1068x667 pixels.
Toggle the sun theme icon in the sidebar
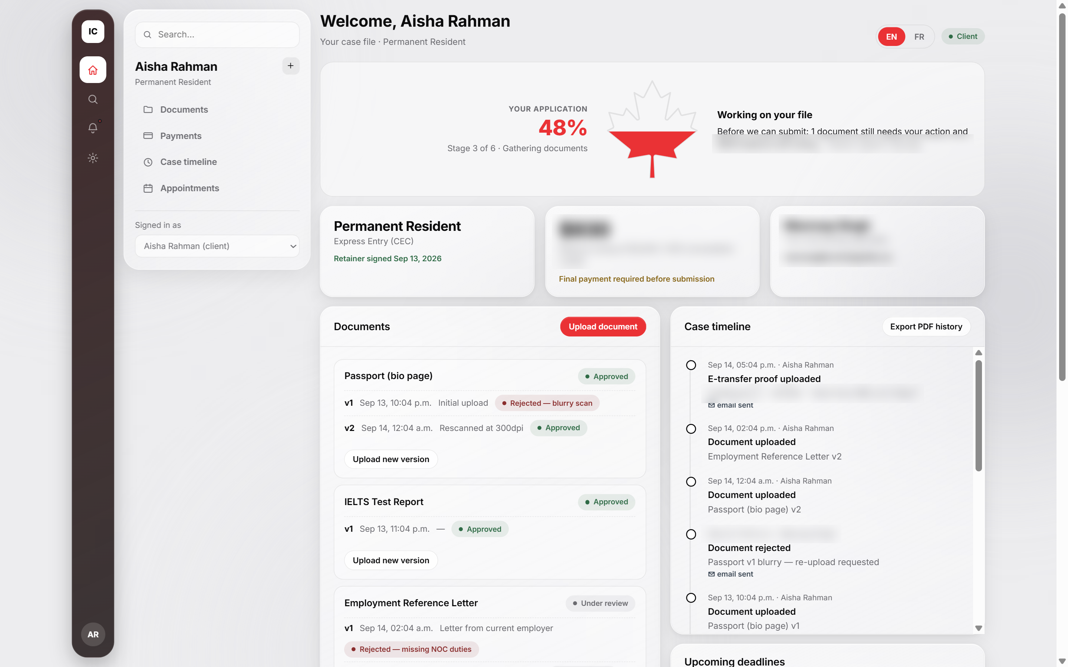pos(93,158)
